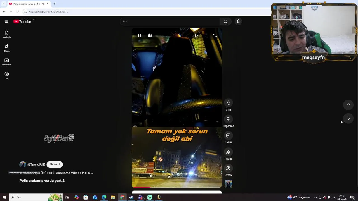Subscribe with the Abone ol button
The image size is (358, 201).
tap(55, 164)
